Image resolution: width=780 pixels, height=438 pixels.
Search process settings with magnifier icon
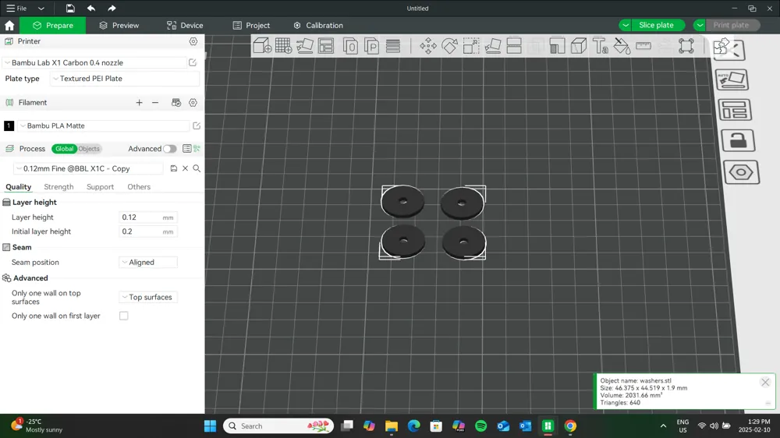197,168
